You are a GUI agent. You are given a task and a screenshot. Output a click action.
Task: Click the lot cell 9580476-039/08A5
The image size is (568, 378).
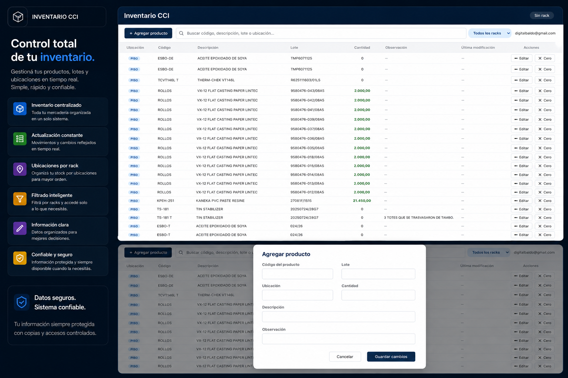(x=307, y=120)
